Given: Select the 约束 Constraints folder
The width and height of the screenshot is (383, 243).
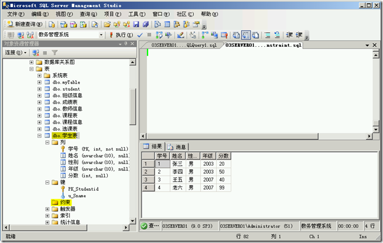Looking at the screenshot, I should [65, 202].
